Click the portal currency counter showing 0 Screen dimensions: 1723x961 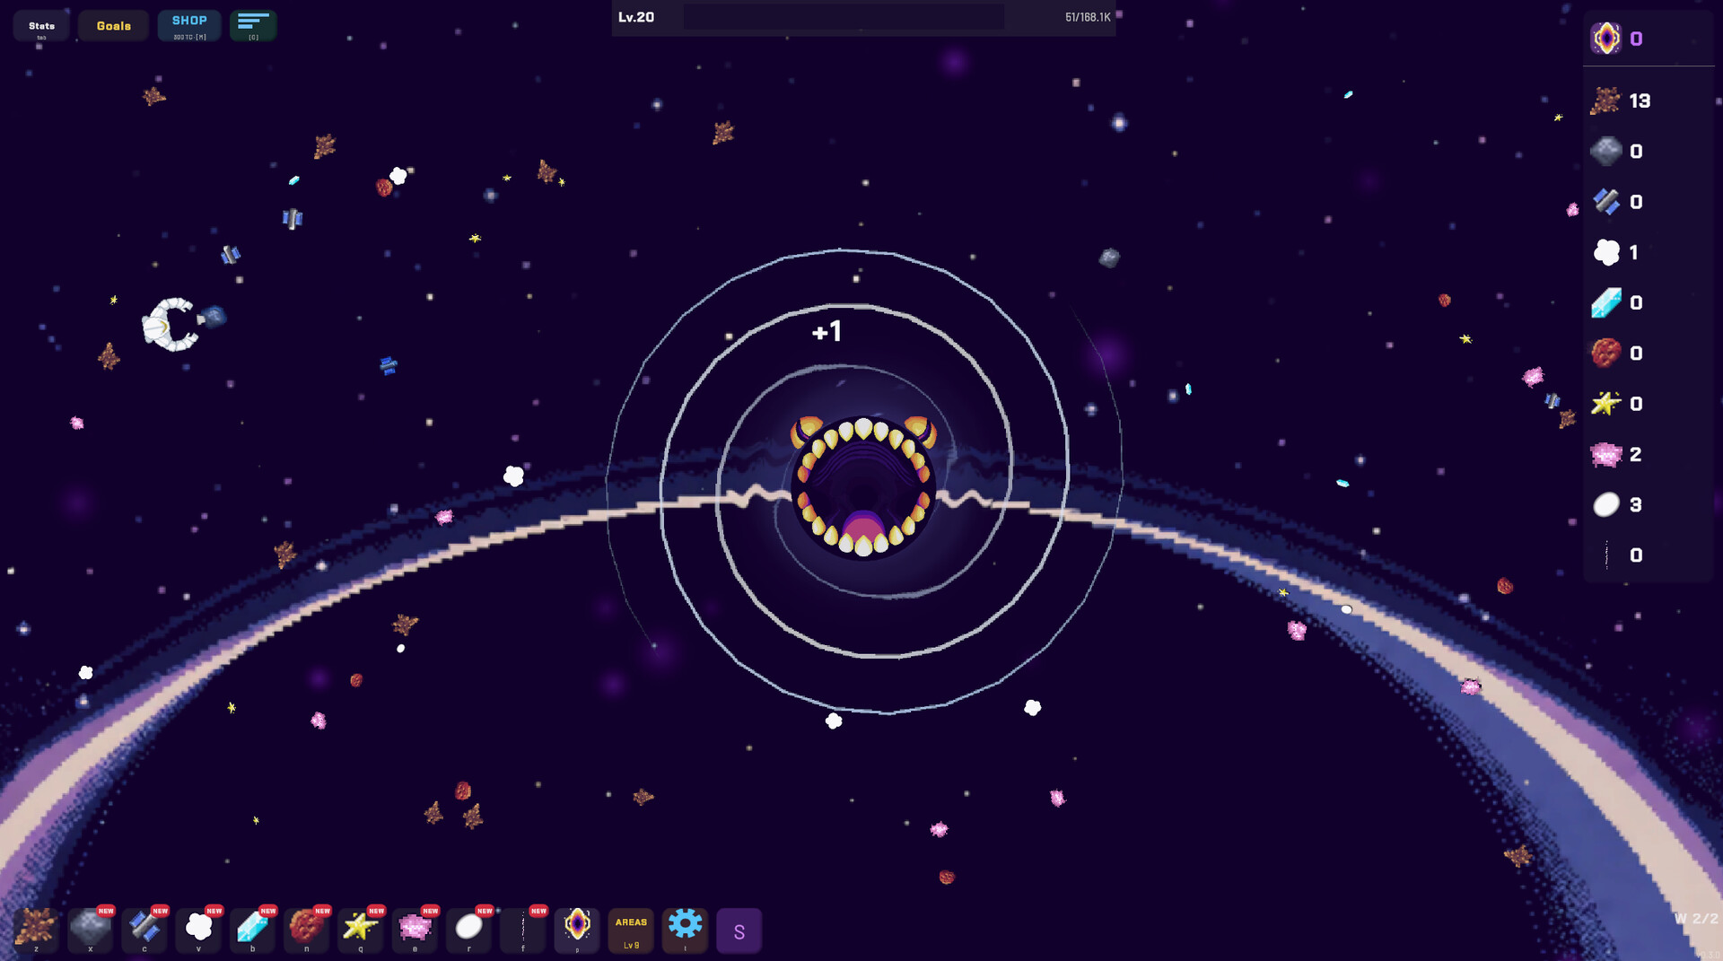pos(1636,39)
